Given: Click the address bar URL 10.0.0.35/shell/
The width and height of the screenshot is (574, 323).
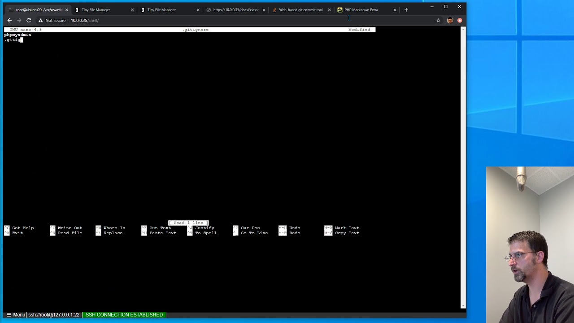Looking at the screenshot, I should click(85, 20).
